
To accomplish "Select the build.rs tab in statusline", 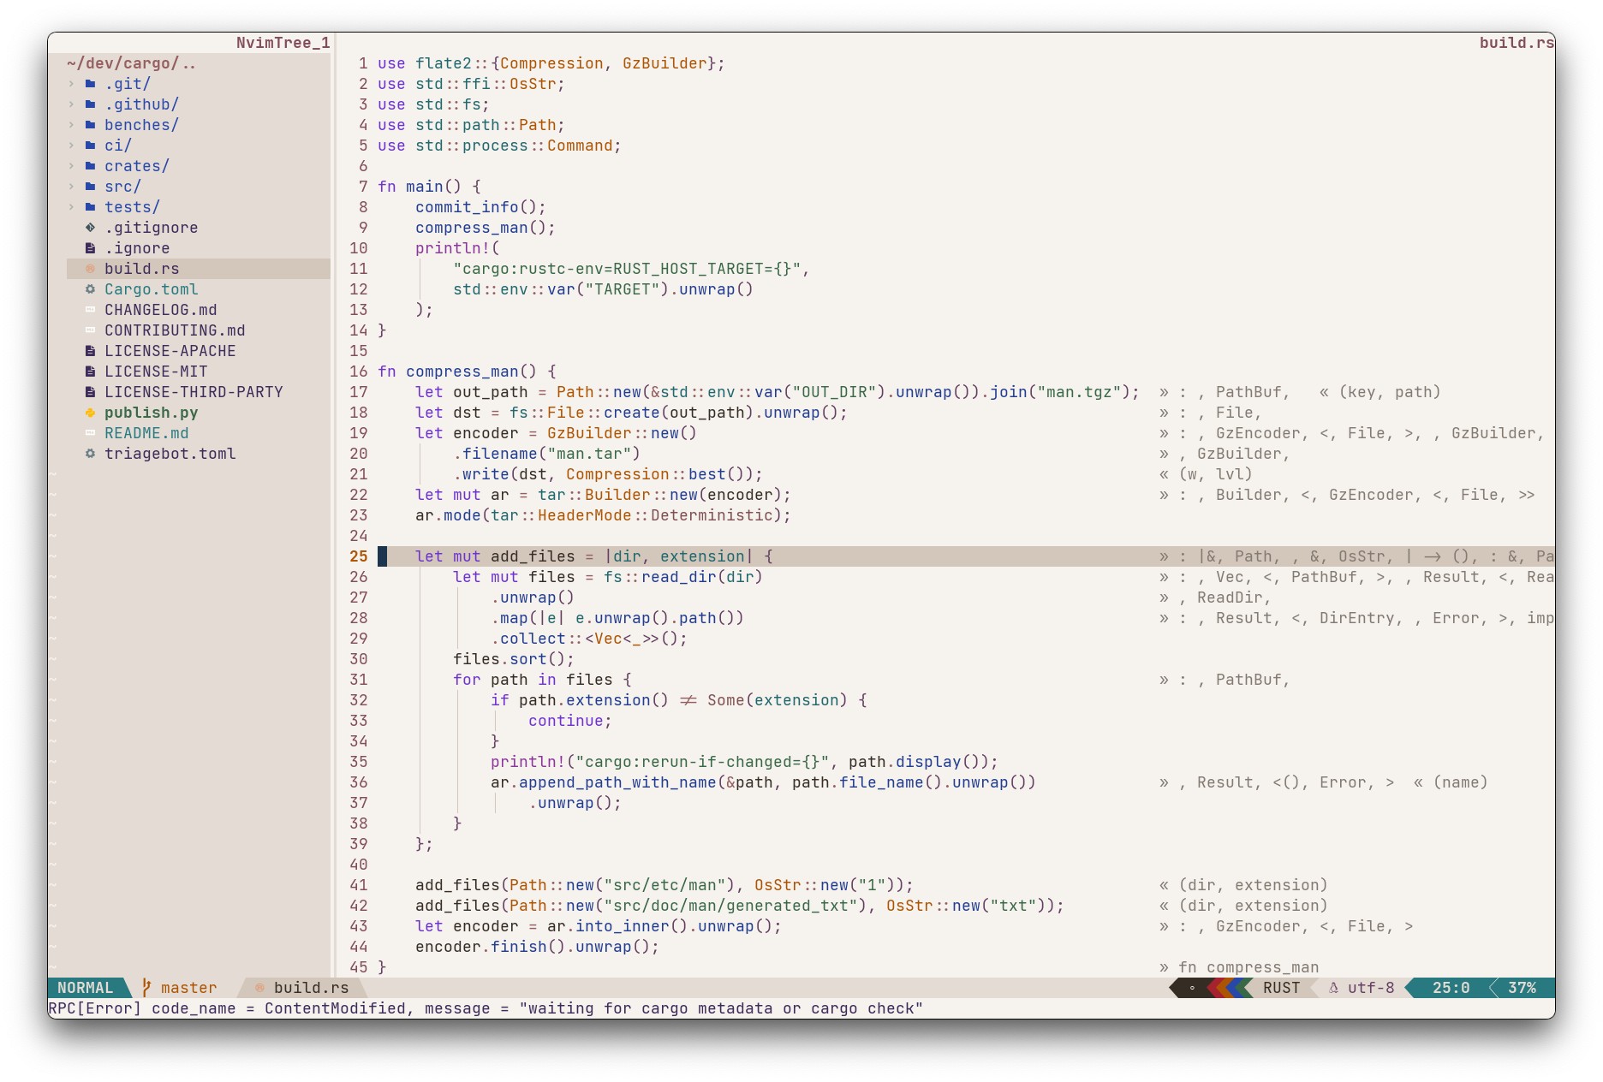I will [310, 988].
